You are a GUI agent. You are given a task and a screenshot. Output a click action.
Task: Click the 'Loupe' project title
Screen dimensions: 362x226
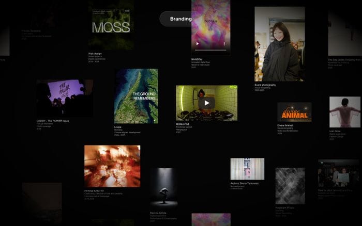click(117, 127)
